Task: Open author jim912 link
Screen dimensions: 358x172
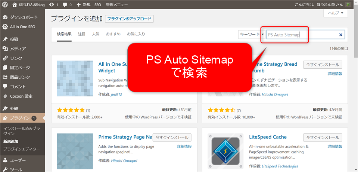Action: pyautogui.click(x=116, y=94)
